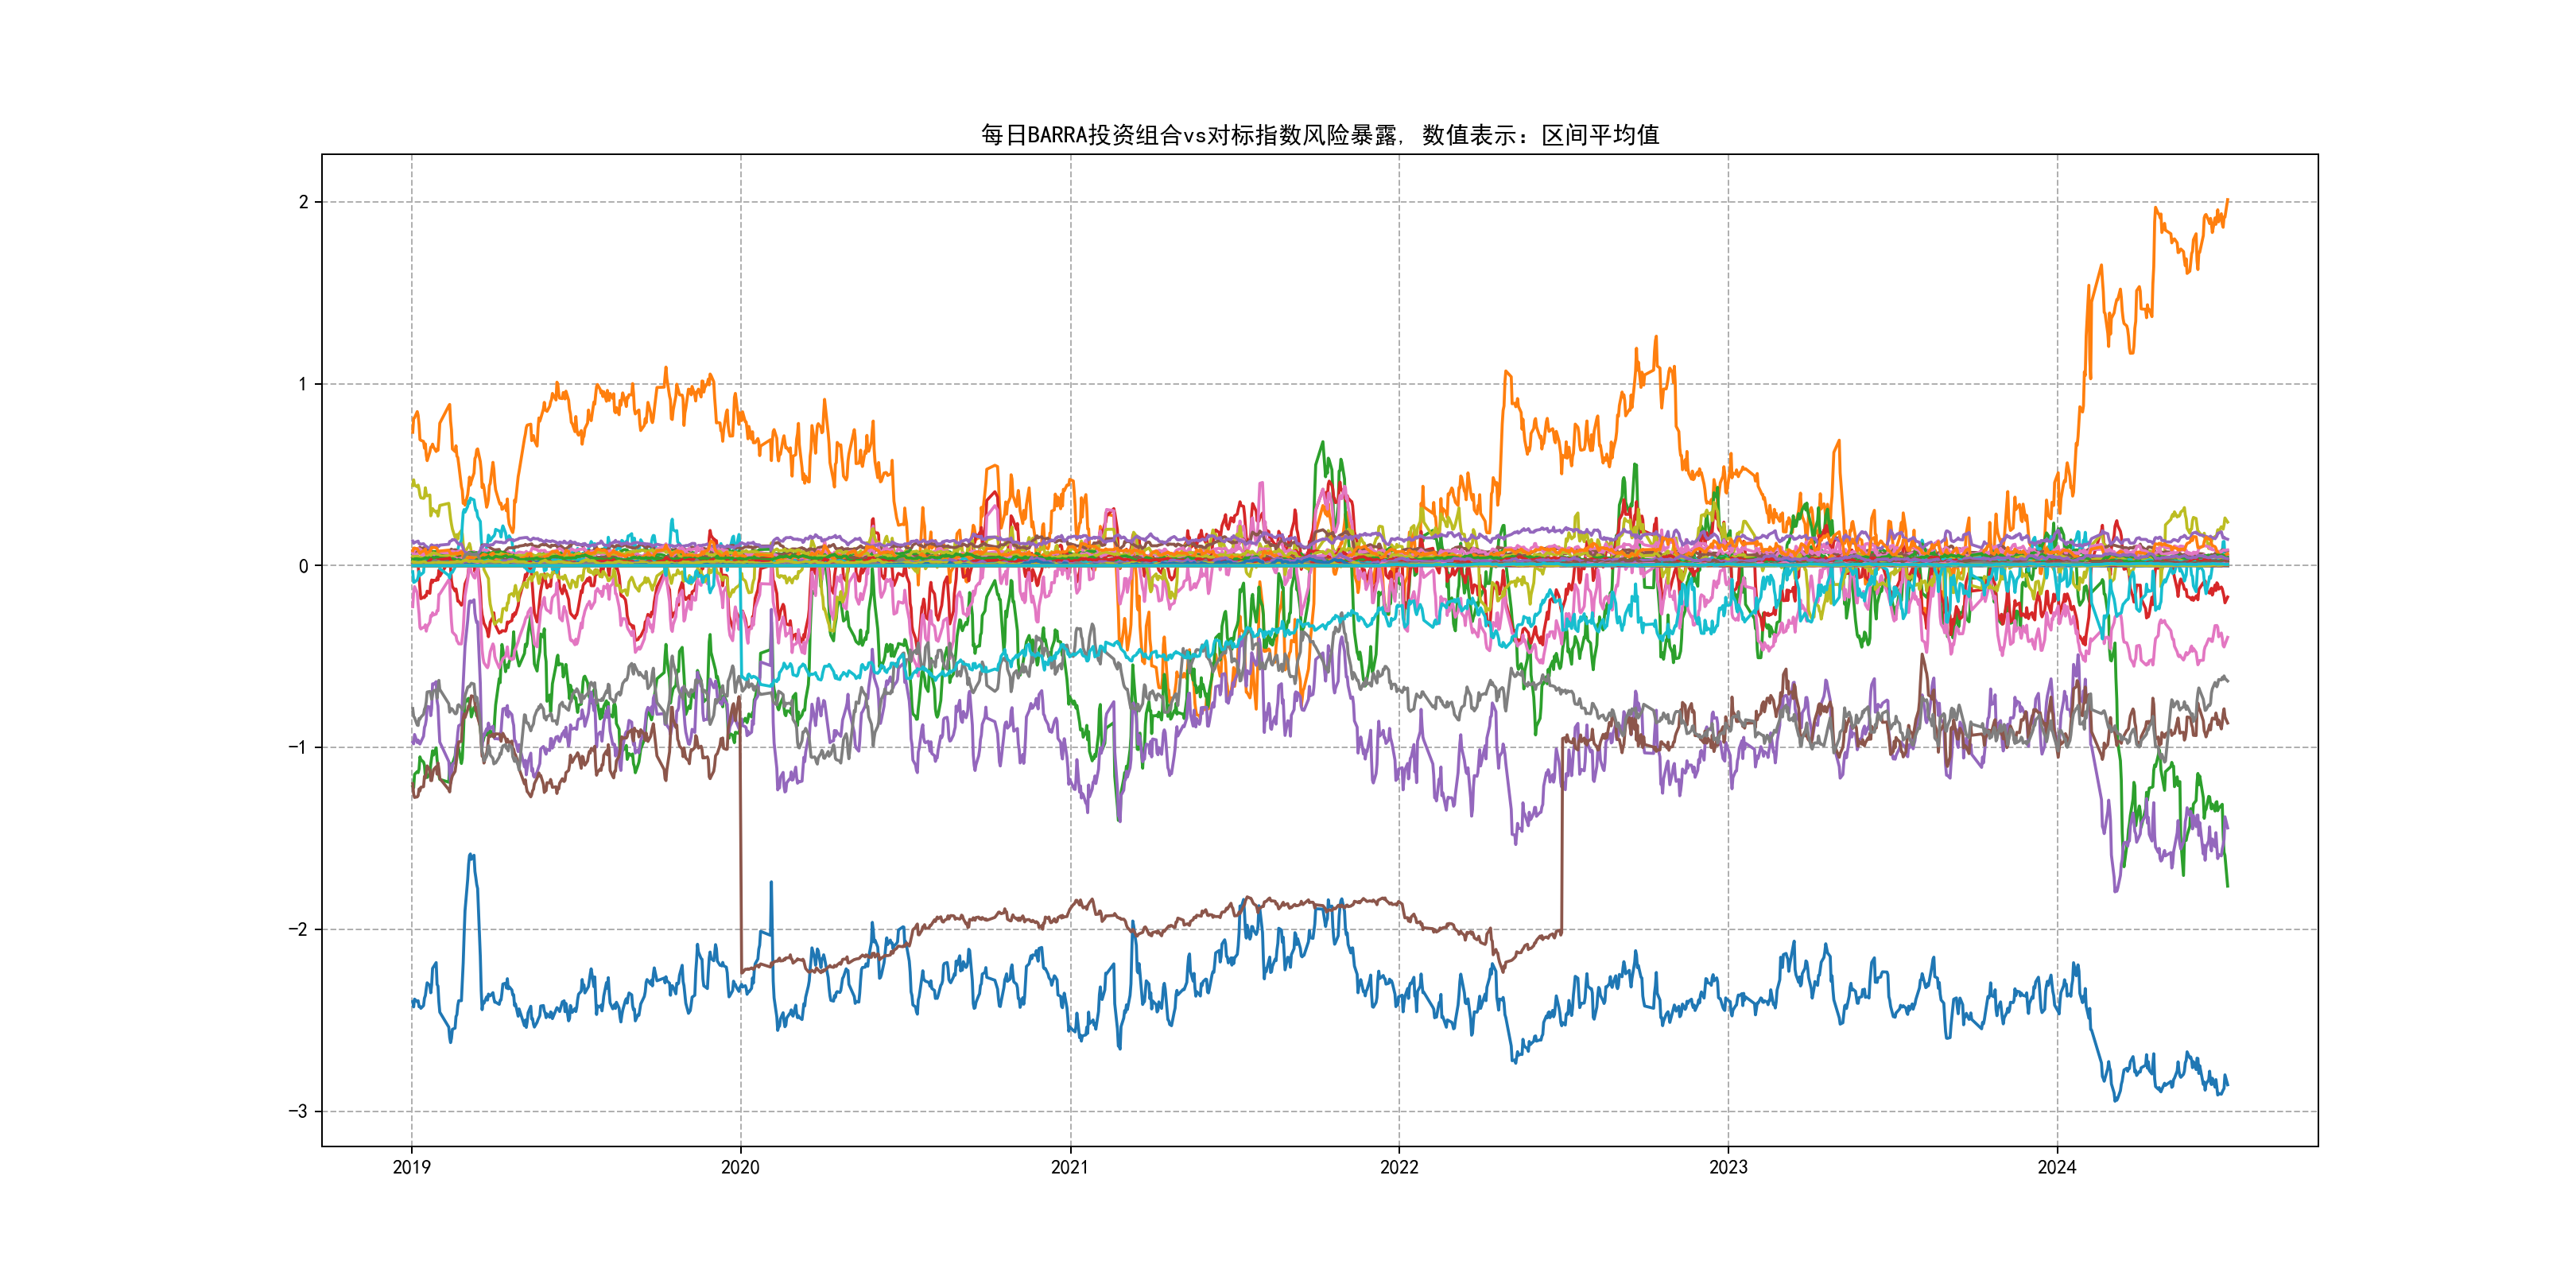Click the blue line's early-2019 spike
The image size is (2576, 1288).
click(x=471, y=856)
